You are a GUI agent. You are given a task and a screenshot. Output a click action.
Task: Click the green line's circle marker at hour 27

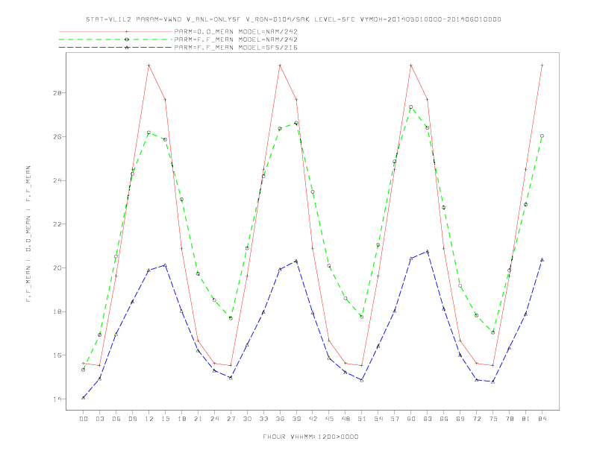[231, 318]
